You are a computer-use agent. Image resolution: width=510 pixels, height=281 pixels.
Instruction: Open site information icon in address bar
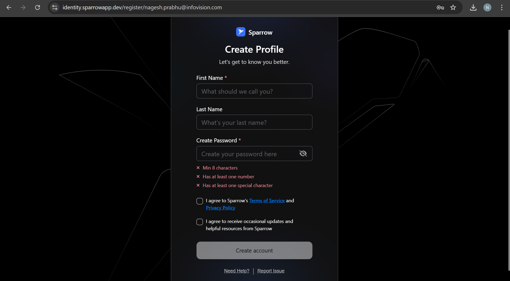tap(55, 7)
